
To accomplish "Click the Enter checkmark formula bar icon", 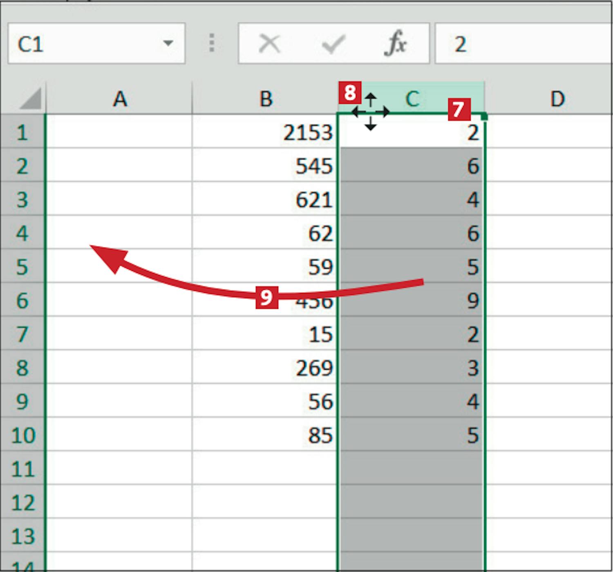I will coord(333,44).
